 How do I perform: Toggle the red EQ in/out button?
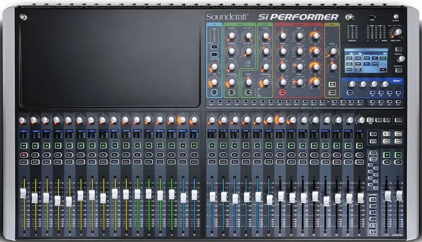282,93
